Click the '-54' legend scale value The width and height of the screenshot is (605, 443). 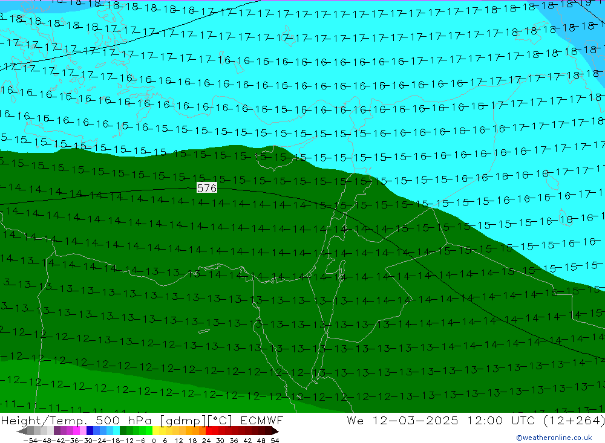point(30,441)
